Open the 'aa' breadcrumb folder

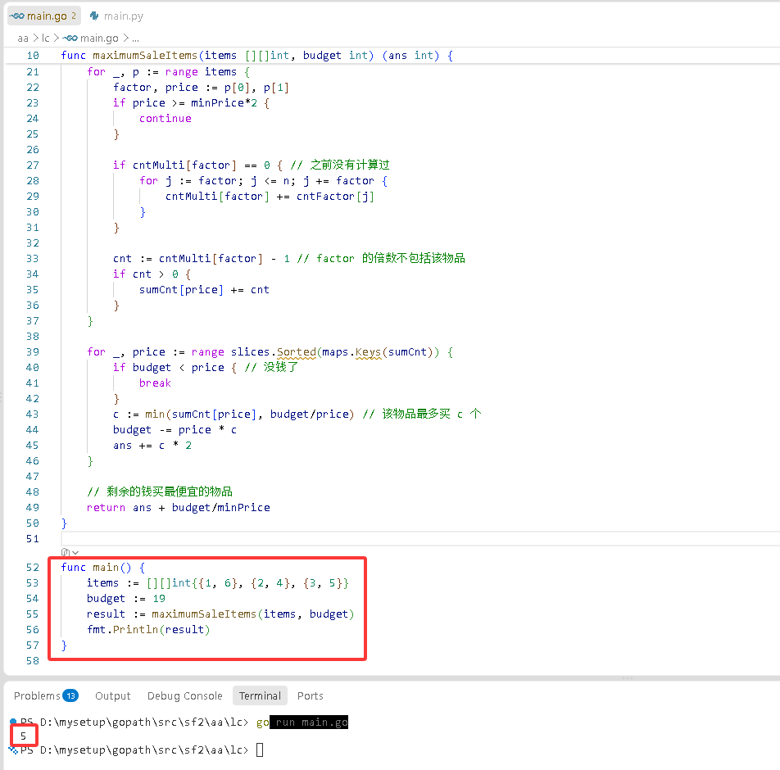click(x=23, y=38)
